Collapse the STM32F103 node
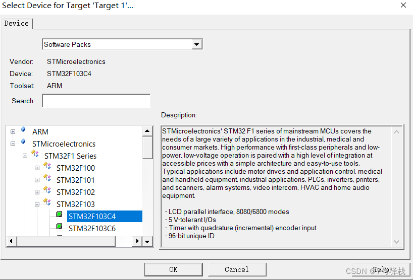The width and height of the screenshot is (413, 280). click(37, 204)
